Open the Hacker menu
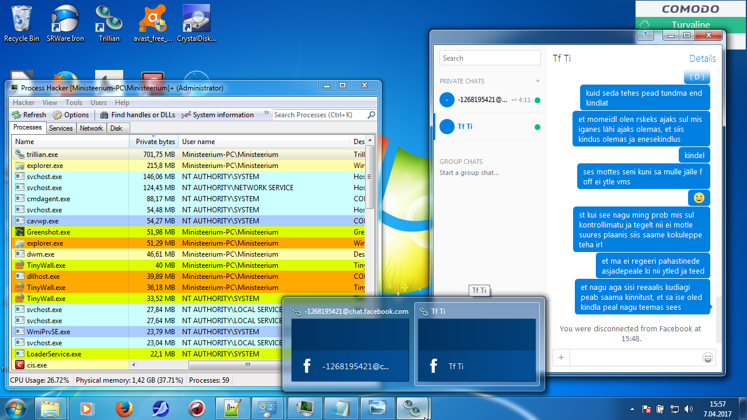The image size is (747, 420). click(x=23, y=103)
